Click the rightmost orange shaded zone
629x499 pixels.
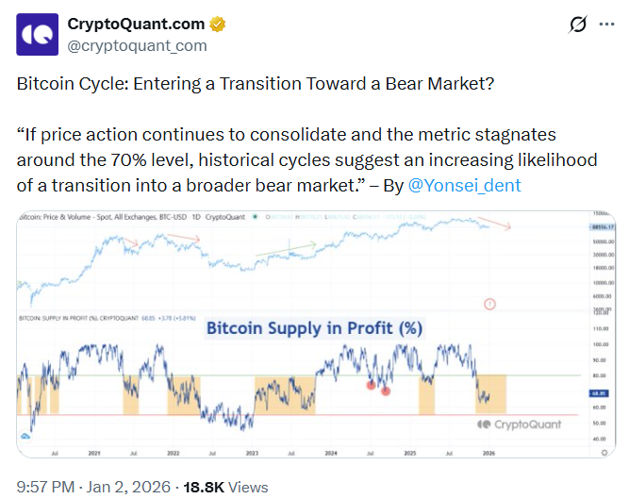point(491,393)
